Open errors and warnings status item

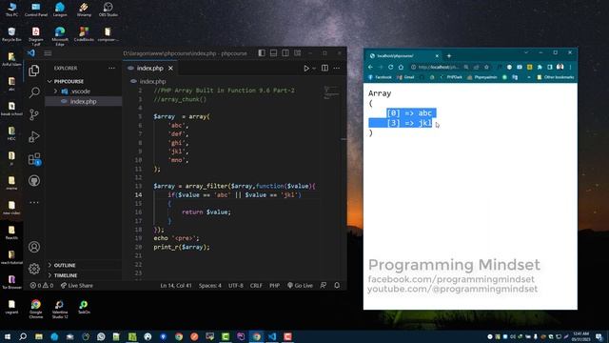click(x=42, y=286)
